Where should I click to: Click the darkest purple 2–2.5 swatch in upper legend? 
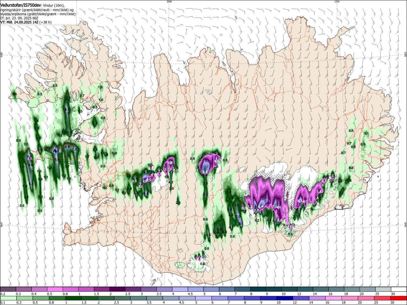coord(117,289)
